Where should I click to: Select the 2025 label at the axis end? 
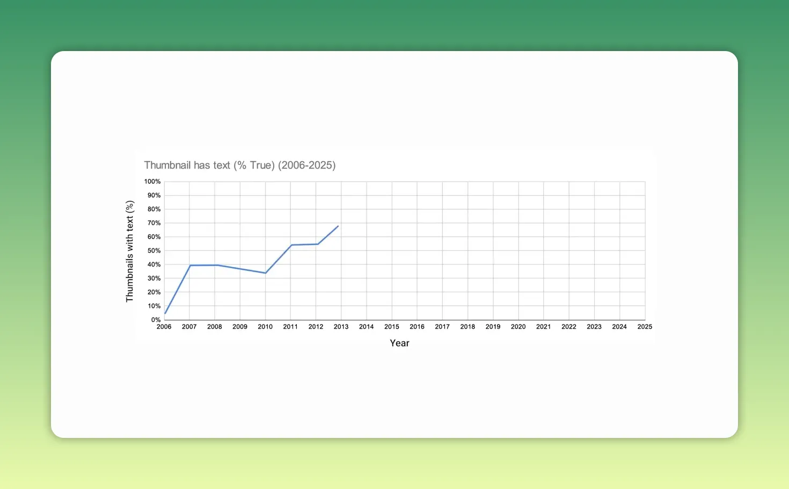point(645,326)
